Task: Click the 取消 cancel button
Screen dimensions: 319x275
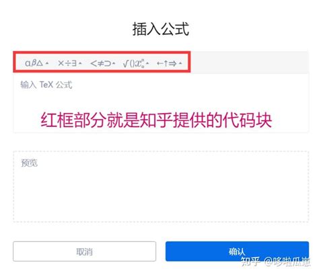Action: 84,251
